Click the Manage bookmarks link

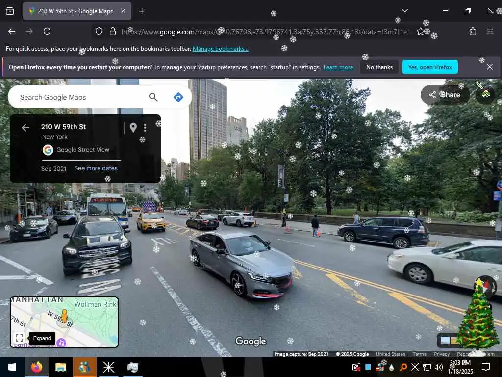click(x=220, y=49)
